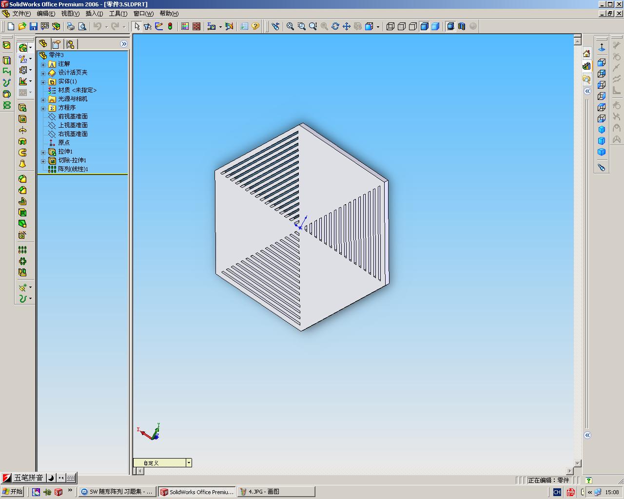This screenshot has height=499, width=624.
Task: Click the Fillet feature icon
Action: click(x=22, y=179)
